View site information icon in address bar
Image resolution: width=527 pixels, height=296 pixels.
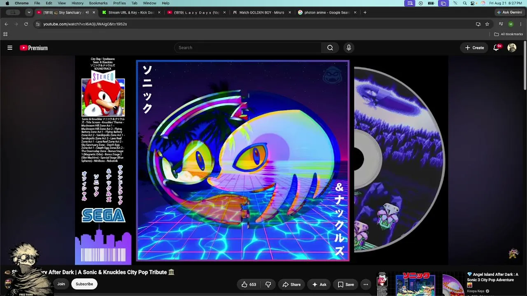(x=38, y=24)
